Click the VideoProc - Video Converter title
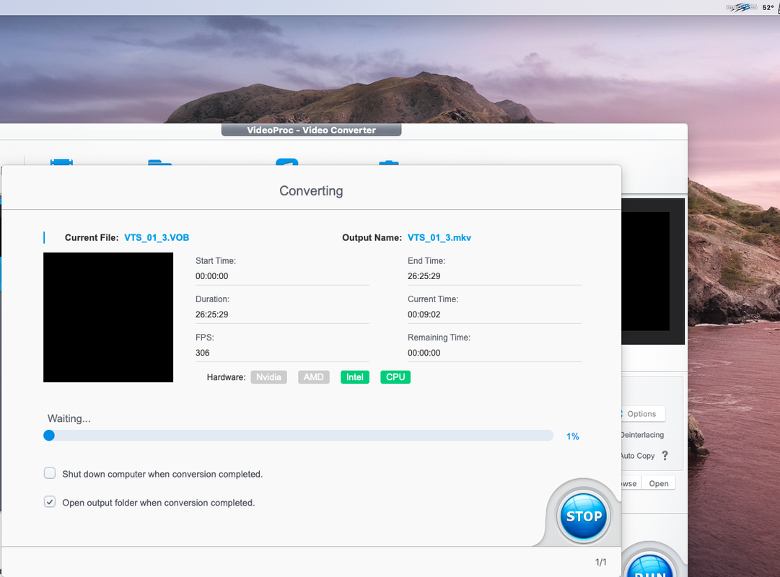780x577 pixels. click(312, 130)
